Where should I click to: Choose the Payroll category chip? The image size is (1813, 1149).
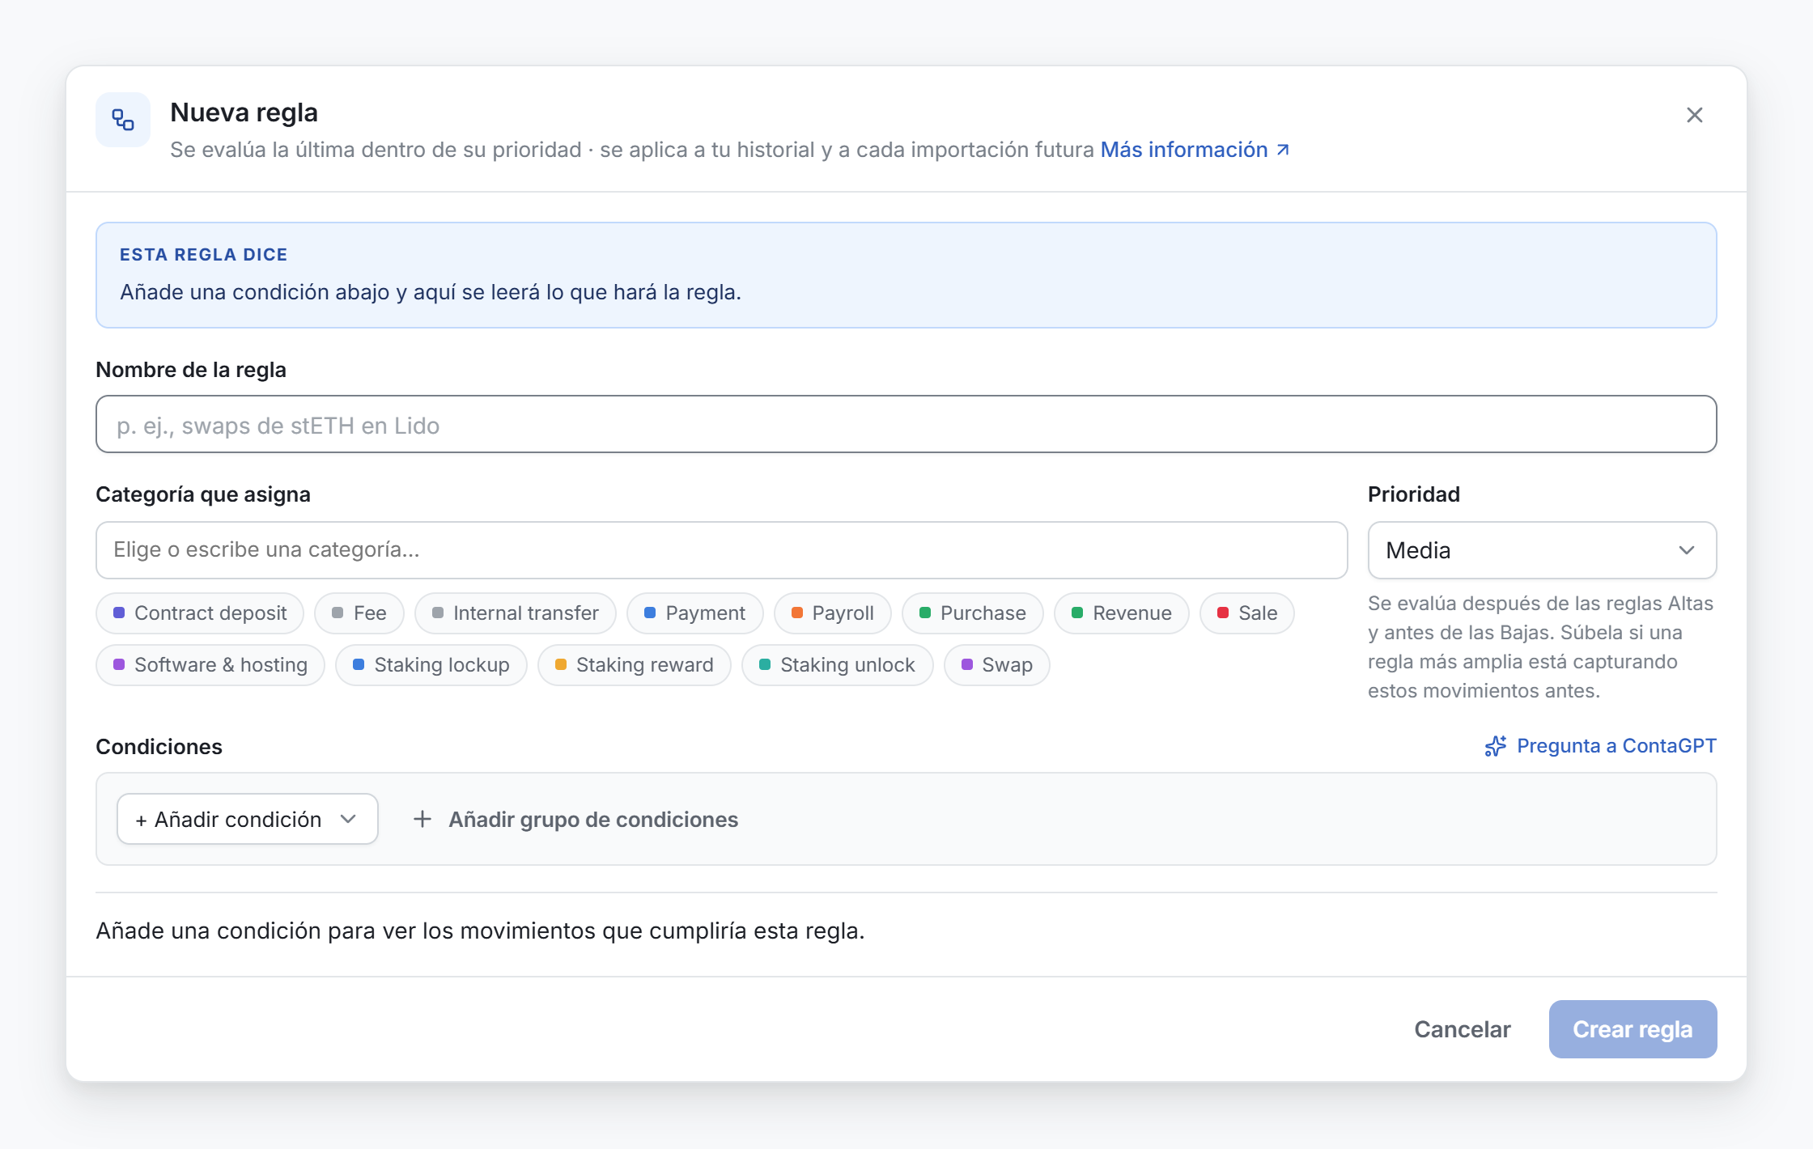point(833,613)
